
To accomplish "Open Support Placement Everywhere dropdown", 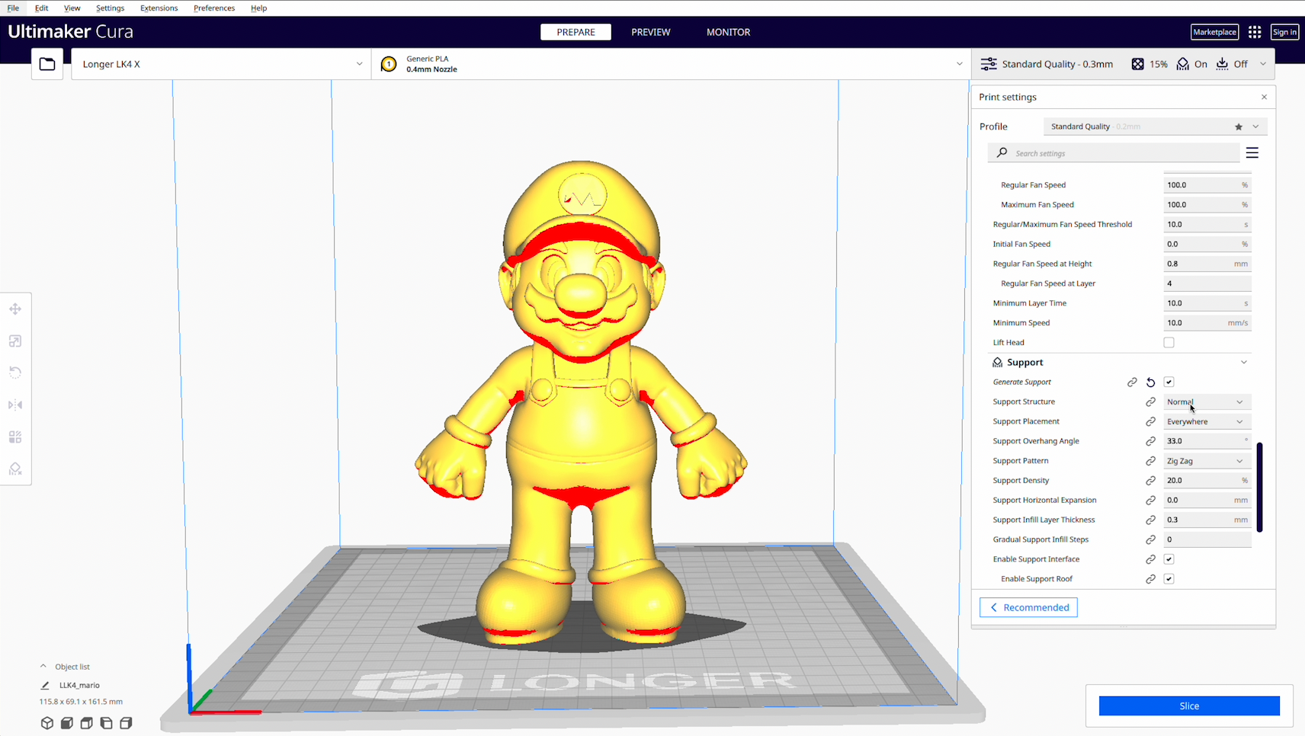I will 1207,421.
